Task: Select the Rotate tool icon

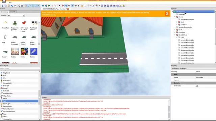Action: pos(69,6)
